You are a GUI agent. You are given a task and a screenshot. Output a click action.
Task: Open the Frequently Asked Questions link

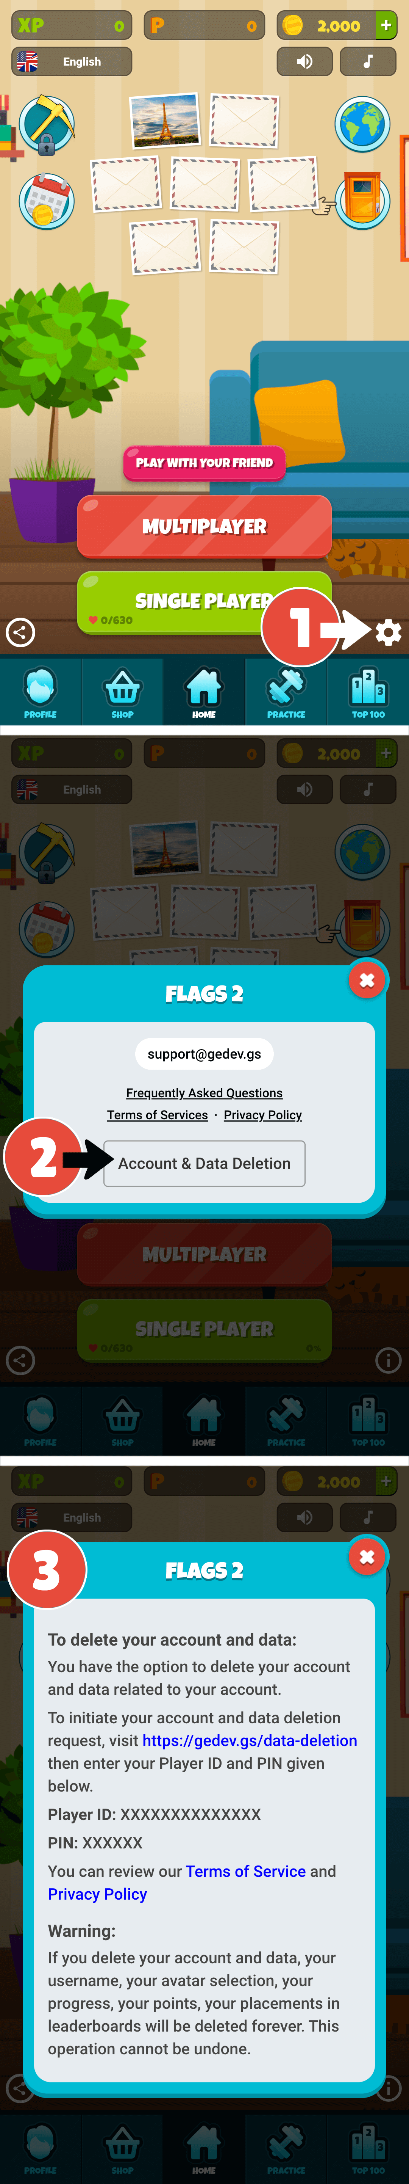point(204,1093)
